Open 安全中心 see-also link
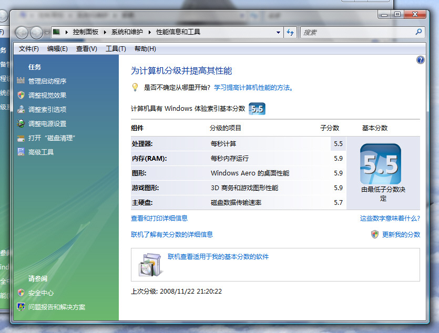The width and height of the screenshot is (439, 333). click(41, 293)
